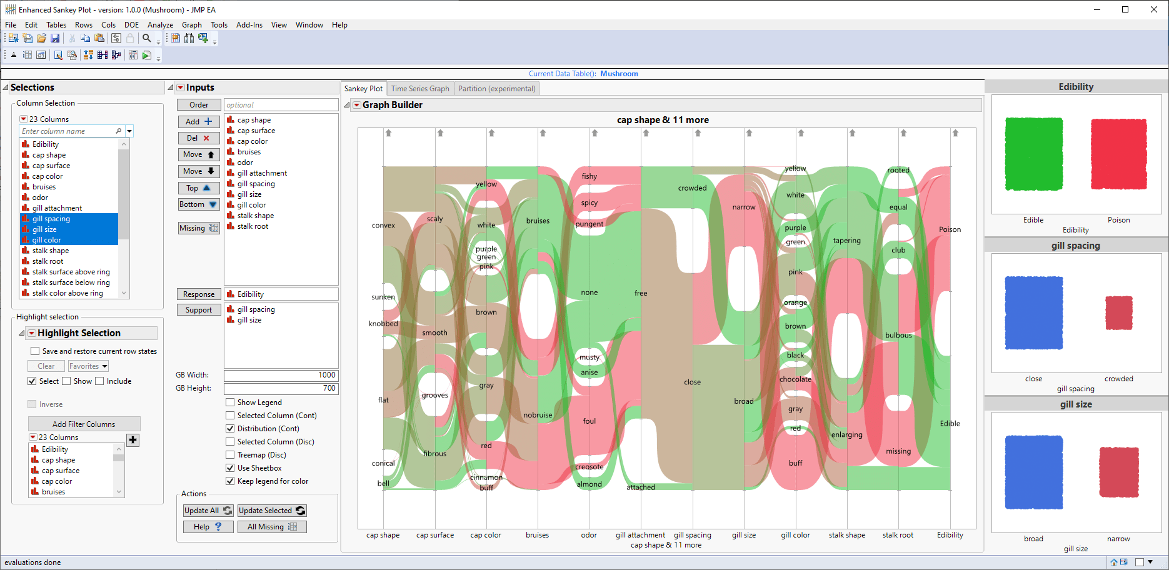Enable the Show Legend checkbox
Image resolution: width=1169 pixels, height=570 pixels.
(x=230, y=402)
